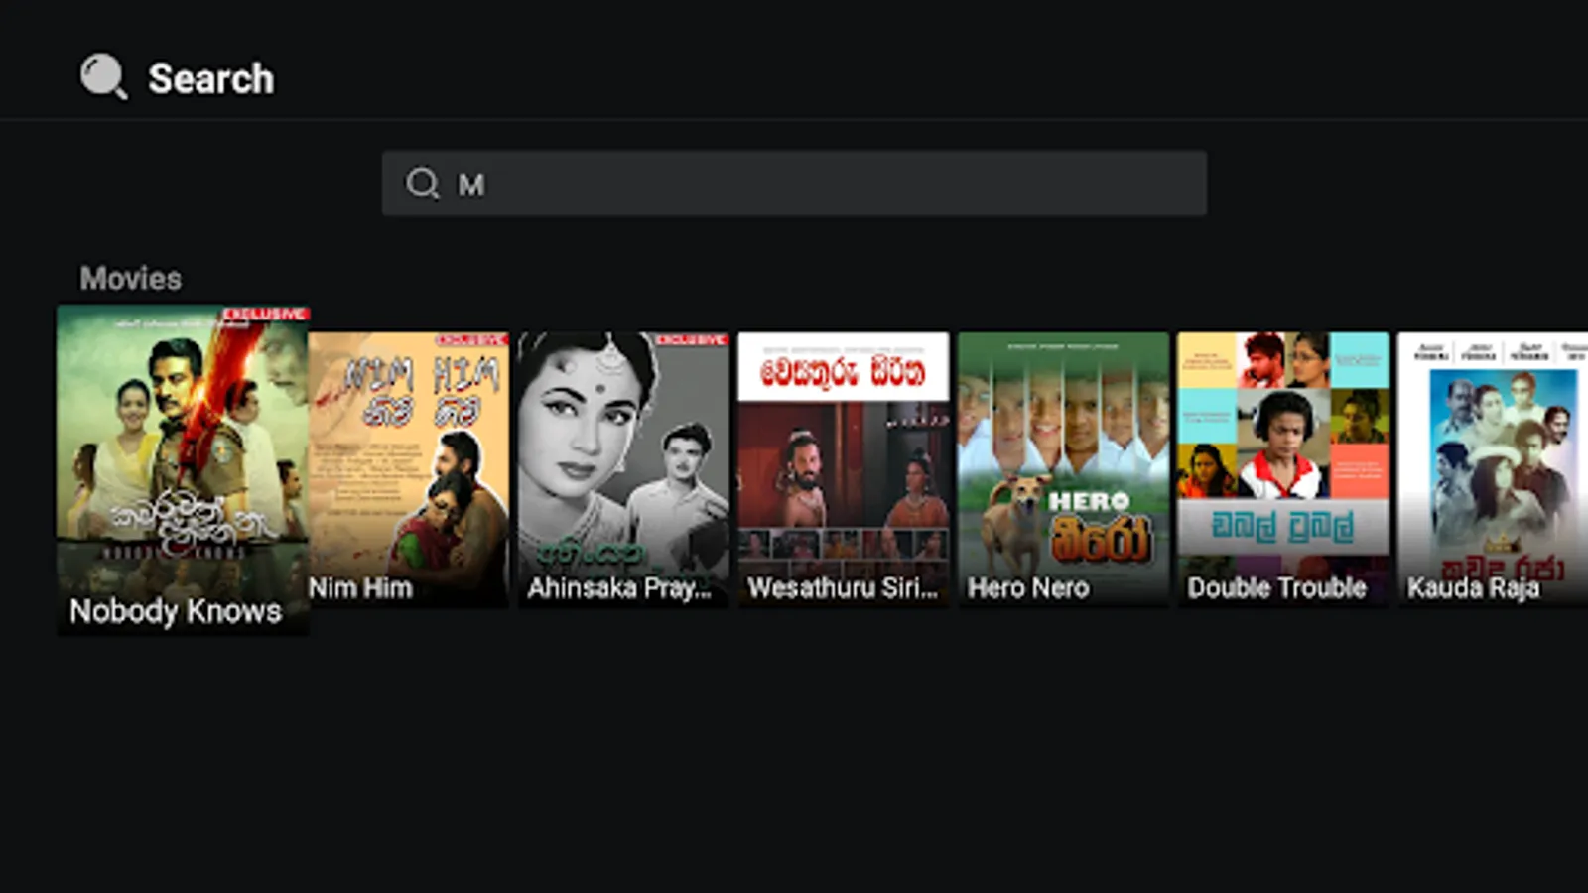
Task: Click the Double Trouble title caption
Action: [x=1276, y=588]
